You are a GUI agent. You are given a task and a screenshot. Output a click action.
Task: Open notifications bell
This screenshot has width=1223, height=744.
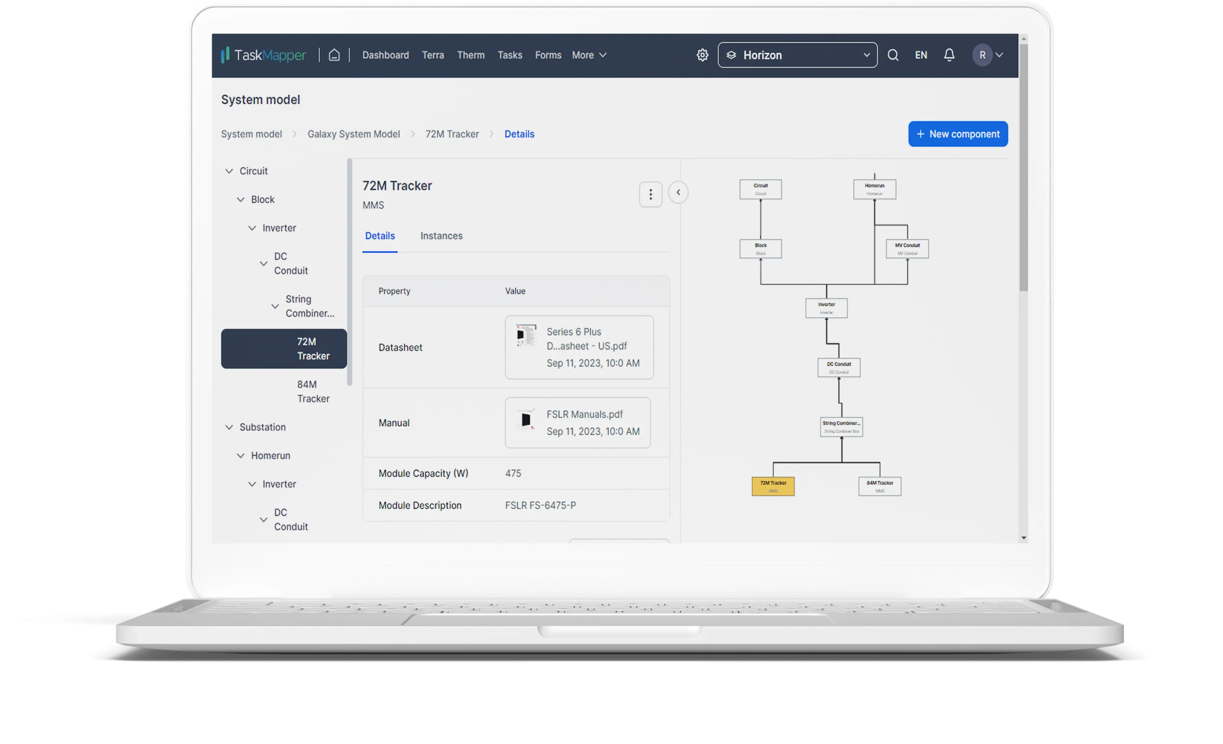948,55
